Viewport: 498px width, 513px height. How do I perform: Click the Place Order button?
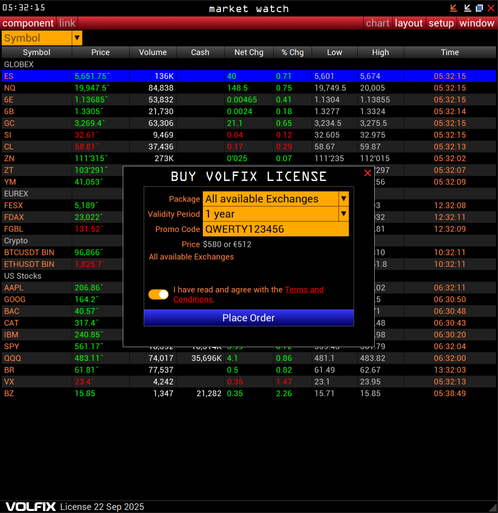pos(248,318)
